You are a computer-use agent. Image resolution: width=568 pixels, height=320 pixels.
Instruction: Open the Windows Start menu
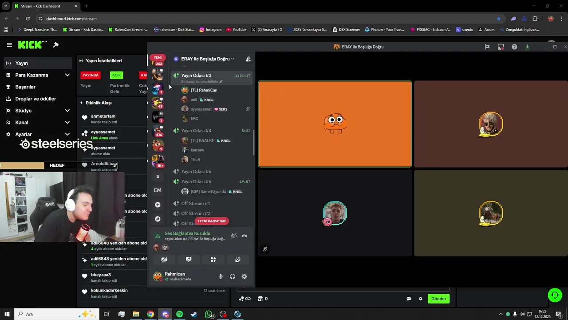[x=7, y=314]
